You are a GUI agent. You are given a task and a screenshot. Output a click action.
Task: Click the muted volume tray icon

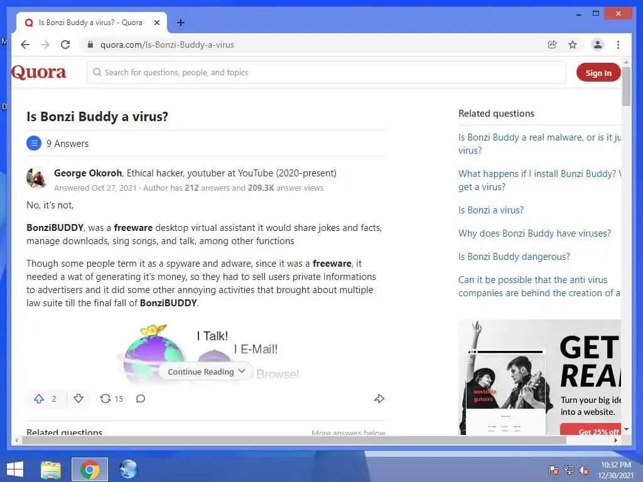(584, 469)
